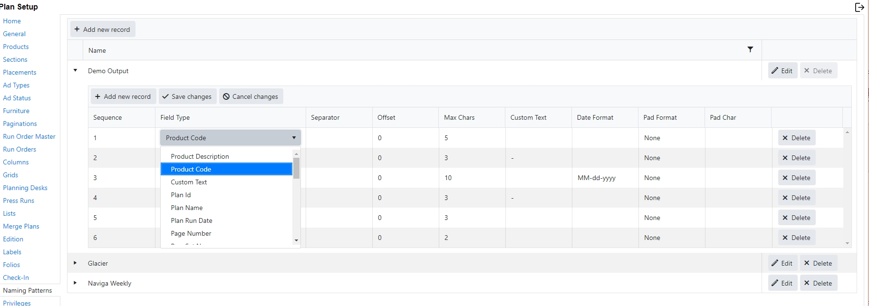Expand the Naviga Weekly row
The height and width of the screenshot is (306, 869).
(x=75, y=283)
